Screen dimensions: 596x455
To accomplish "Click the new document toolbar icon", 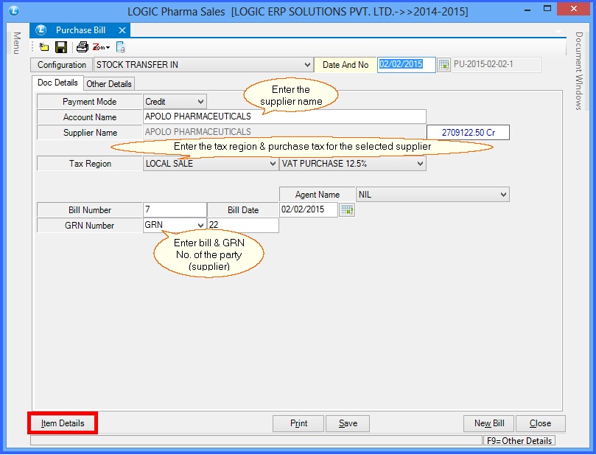I will tap(44, 47).
